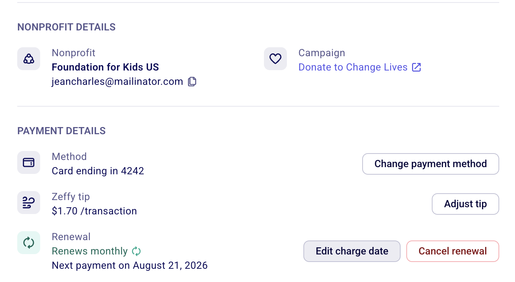
Task: Click the Adjust tip button
Action: tap(466, 204)
